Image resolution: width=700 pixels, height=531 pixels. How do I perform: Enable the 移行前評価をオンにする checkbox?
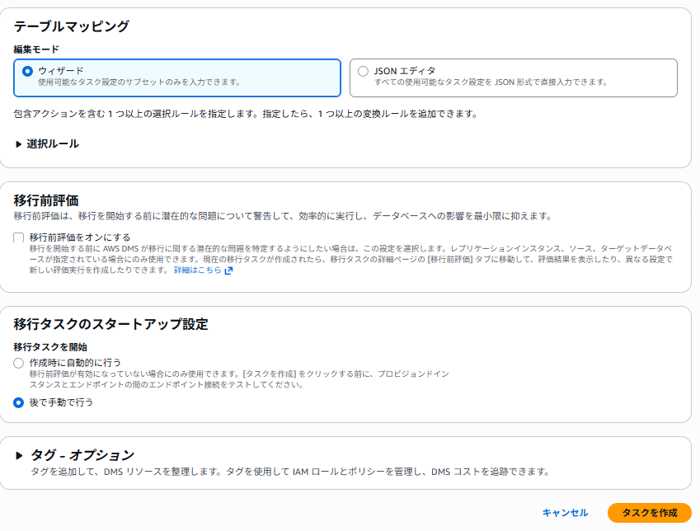(x=19, y=237)
